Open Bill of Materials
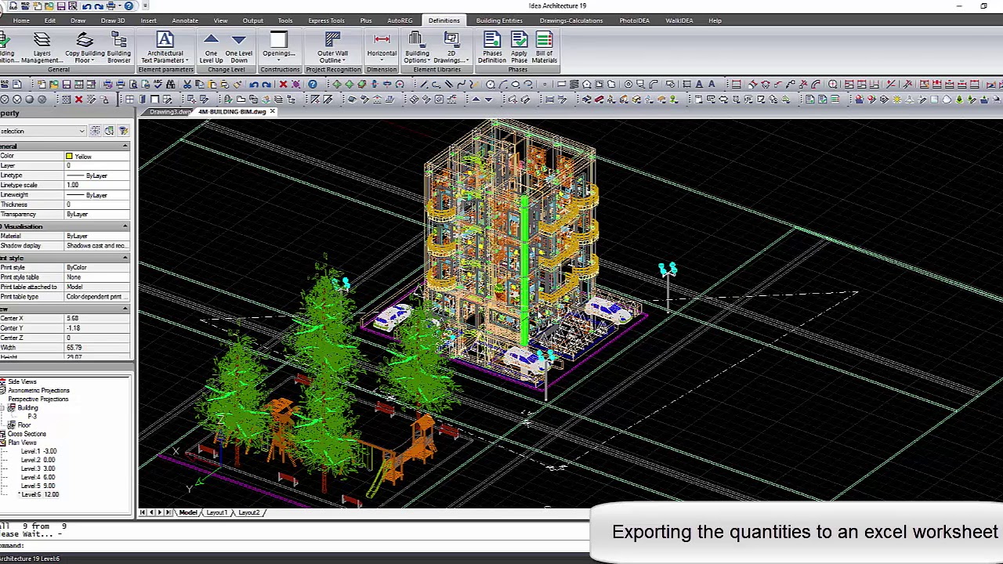Image resolution: width=1003 pixels, height=564 pixels. coord(544,47)
